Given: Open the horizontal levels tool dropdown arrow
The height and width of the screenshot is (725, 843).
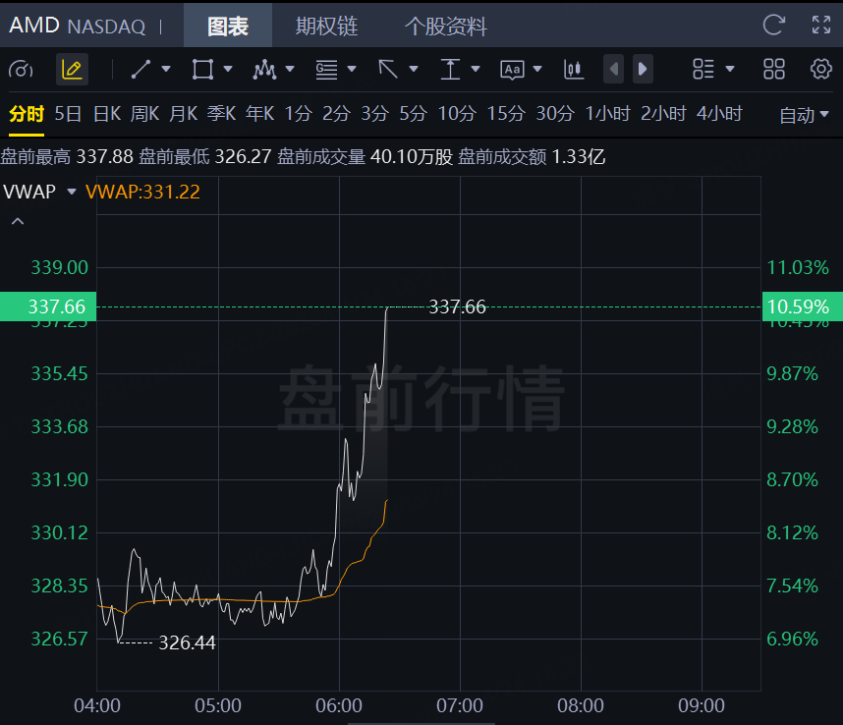Looking at the screenshot, I should [352, 69].
